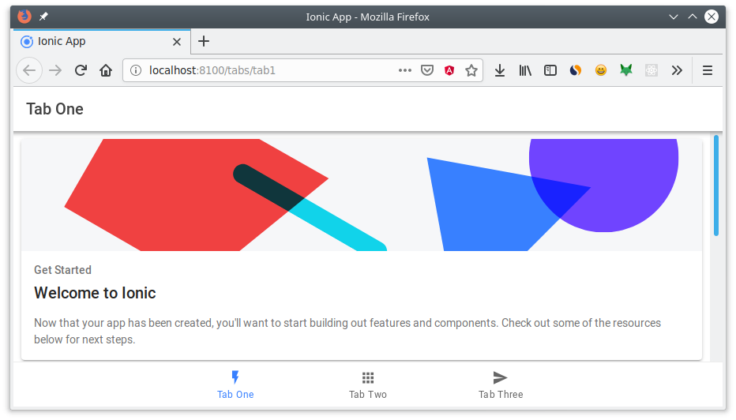The height and width of the screenshot is (420, 736).
Task: Expand more toolbar items overflow chevron
Action: tap(677, 70)
